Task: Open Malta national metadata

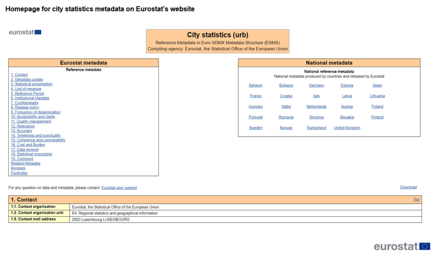Action: (286, 106)
